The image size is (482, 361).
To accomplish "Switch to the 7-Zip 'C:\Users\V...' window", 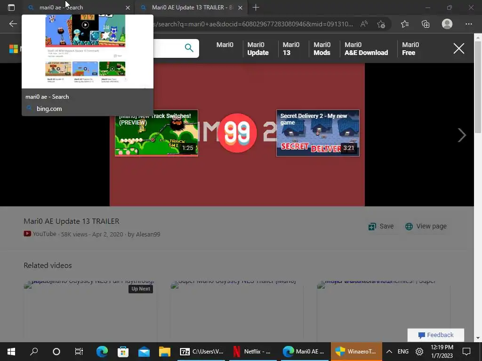I will point(201,352).
